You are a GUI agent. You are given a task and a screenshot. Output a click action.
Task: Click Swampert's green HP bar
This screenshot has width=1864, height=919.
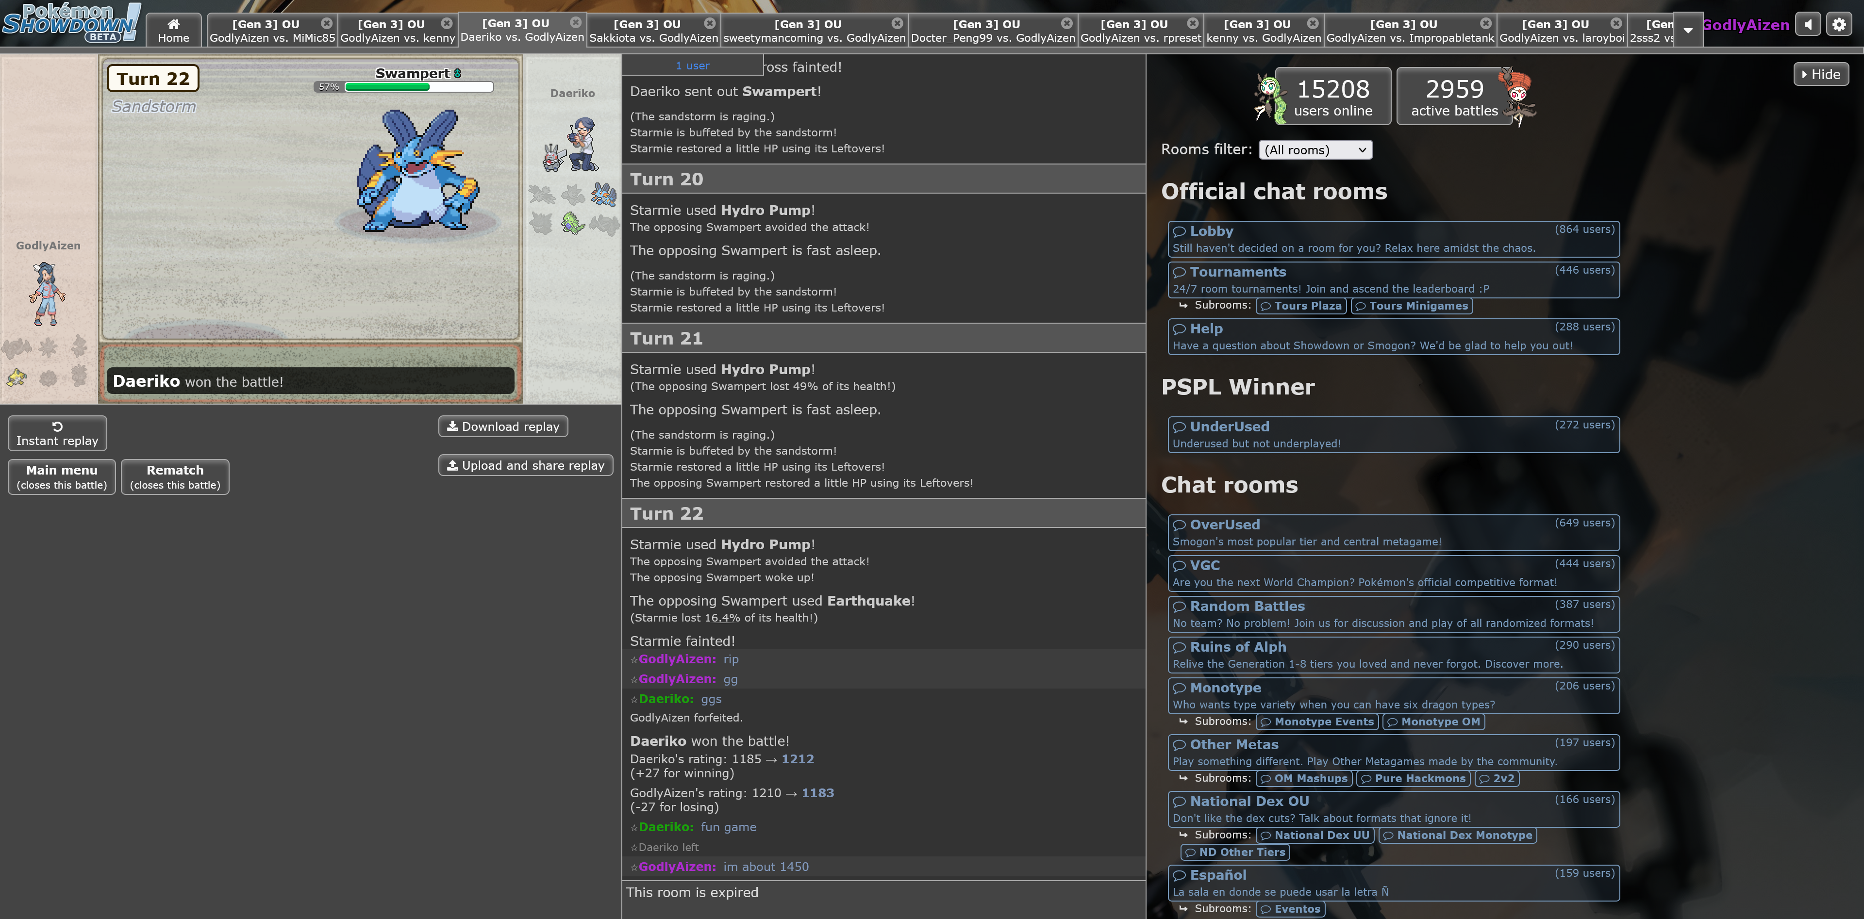coord(388,87)
